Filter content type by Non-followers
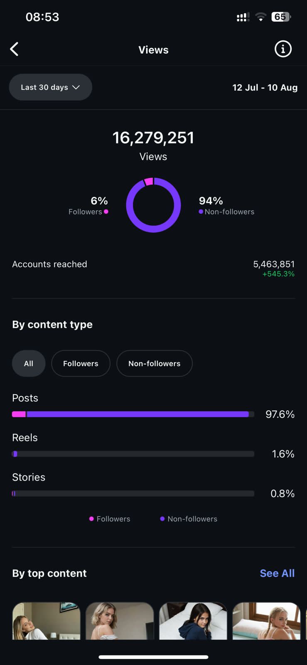Viewport: 307px width, 665px height. [x=154, y=363]
